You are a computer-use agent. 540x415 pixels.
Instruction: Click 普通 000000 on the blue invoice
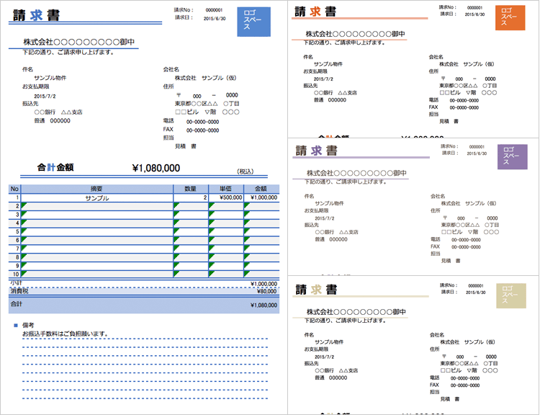[x=52, y=120]
